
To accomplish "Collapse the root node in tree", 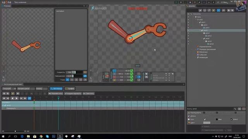I will click(196, 20).
